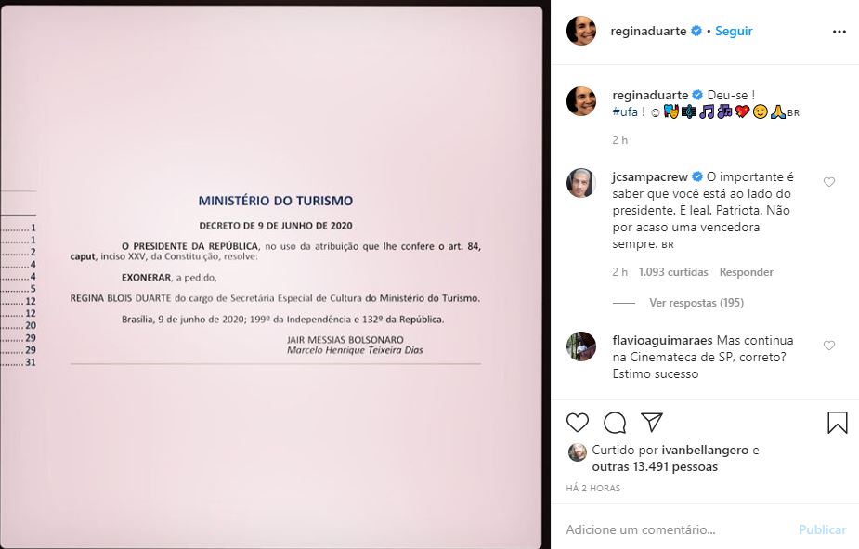859x549 pixels.
Task: Open comments with speech bubble icon
Action: pyautogui.click(x=615, y=423)
